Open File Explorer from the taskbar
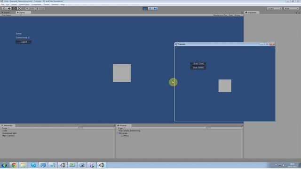 pyautogui.click(x=23, y=165)
